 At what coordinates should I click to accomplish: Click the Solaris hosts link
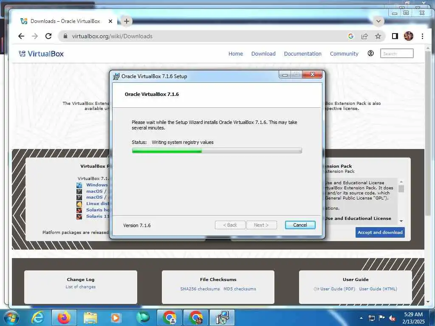(x=98, y=210)
